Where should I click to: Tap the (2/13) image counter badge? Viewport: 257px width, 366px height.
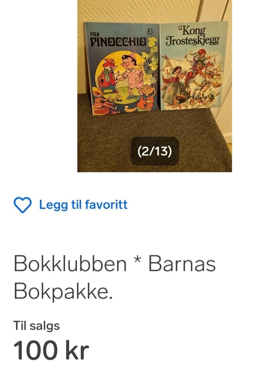[x=155, y=151]
